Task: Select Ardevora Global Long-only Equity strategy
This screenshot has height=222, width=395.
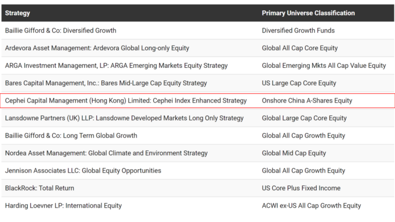Action: [97, 48]
